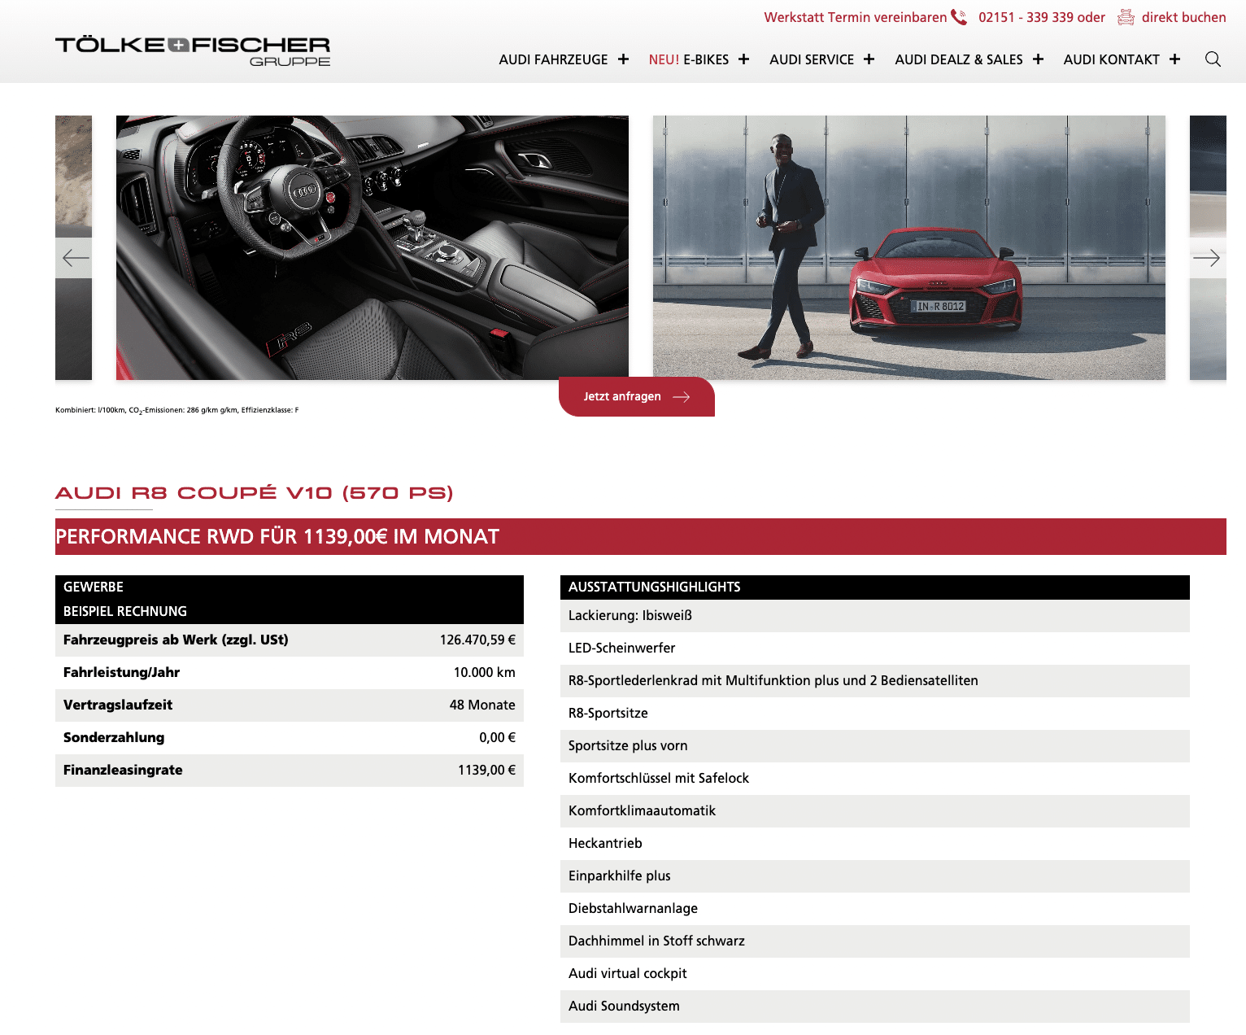Click the 1139,00 € leasing rate value
Image resolution: width=1246 pixels, height=1035 pixels.
[486, 770]
